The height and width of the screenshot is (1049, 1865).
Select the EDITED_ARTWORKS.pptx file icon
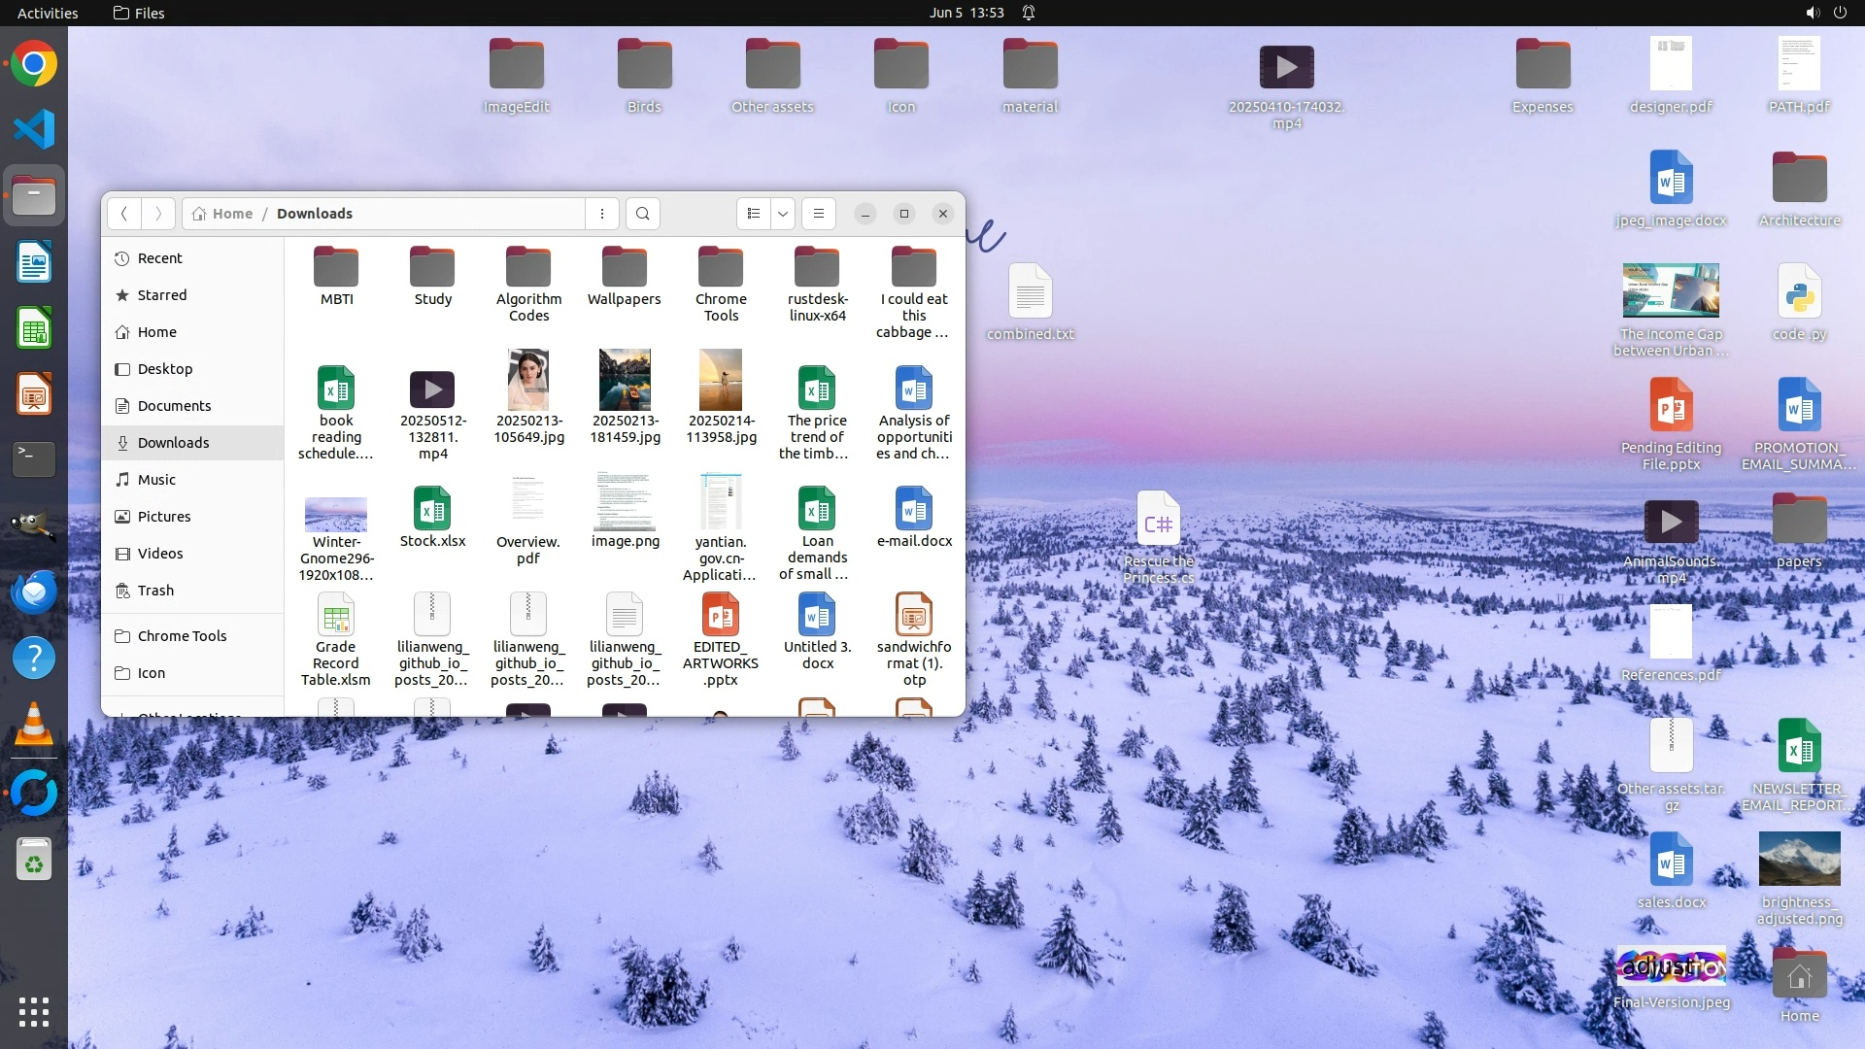(x=720, y=615)
